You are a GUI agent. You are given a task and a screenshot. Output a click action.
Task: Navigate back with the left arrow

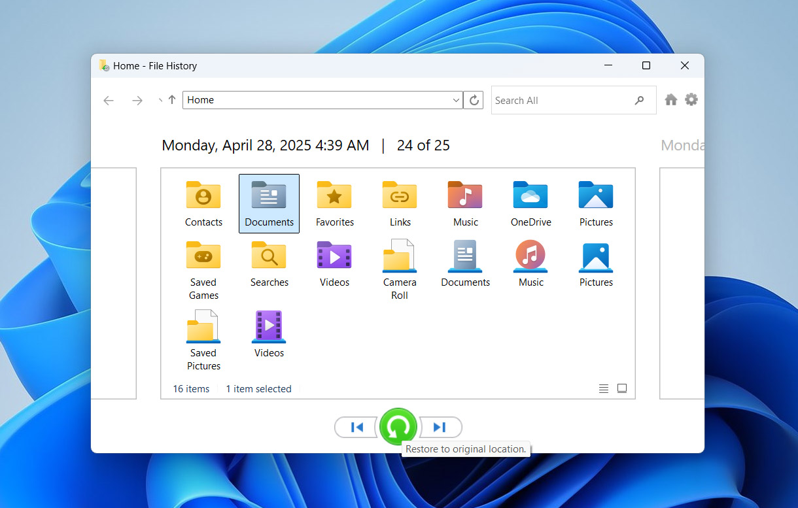point(109,100)
